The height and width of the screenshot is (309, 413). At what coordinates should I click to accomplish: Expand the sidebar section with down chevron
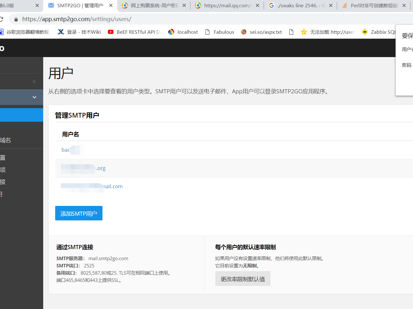tap(34, 97)
